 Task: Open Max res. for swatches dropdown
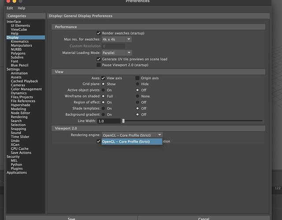click(117, 39)
